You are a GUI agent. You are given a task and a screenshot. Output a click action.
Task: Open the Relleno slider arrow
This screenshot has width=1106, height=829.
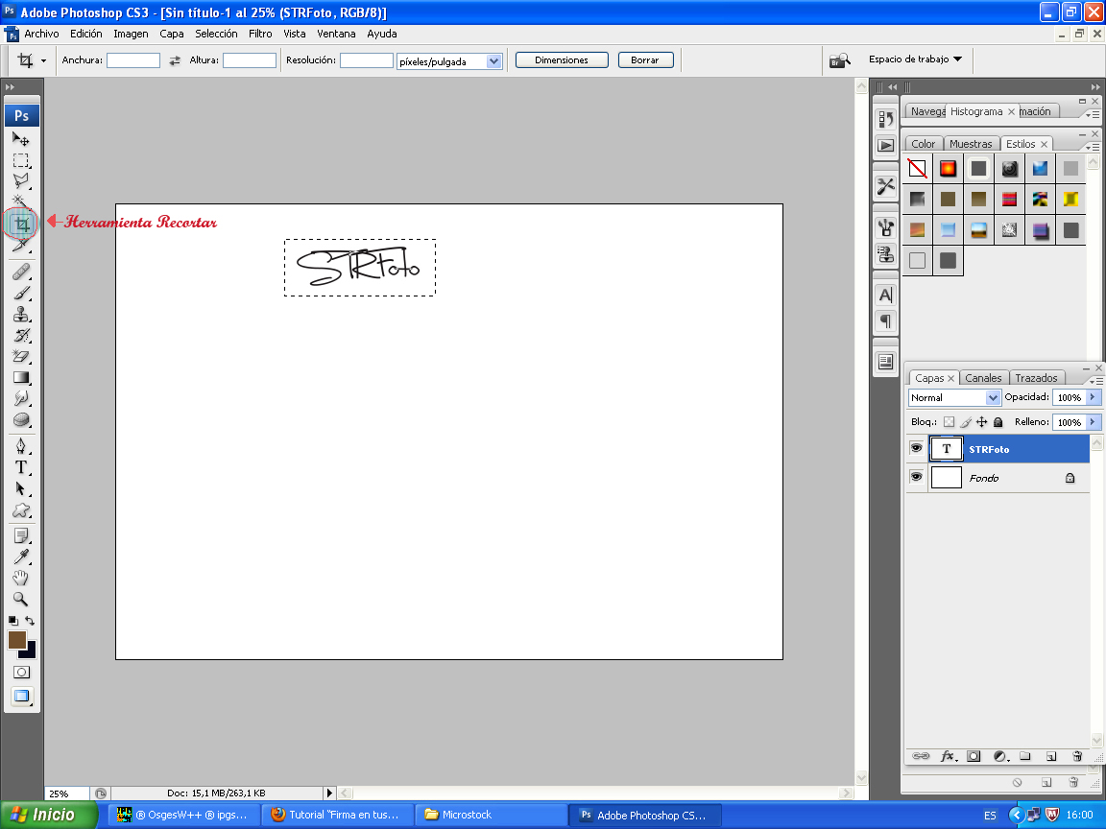1093,422
